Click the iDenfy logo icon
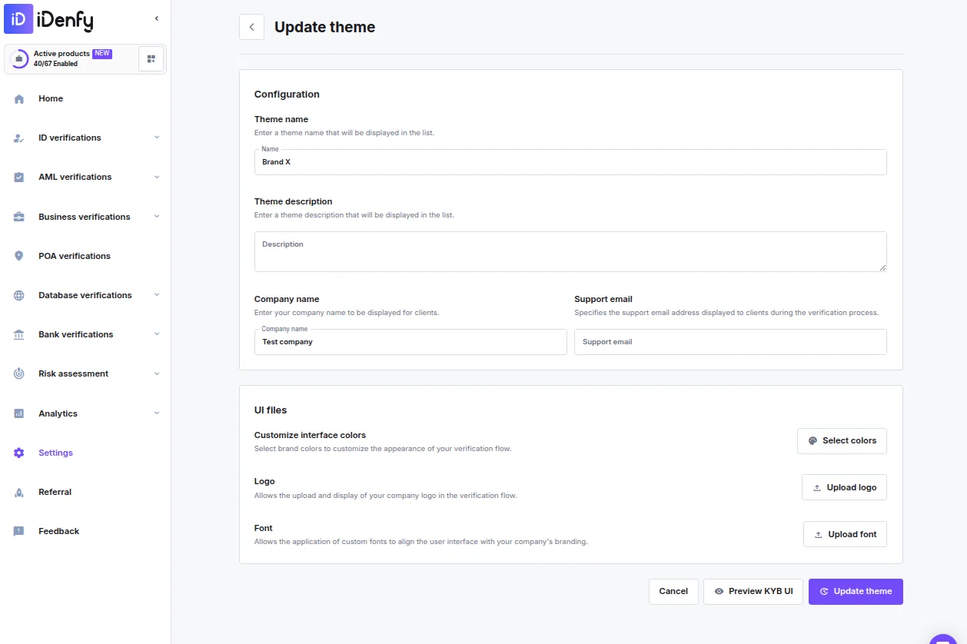This screenshot has width=967, height=644. coord(18,18)
